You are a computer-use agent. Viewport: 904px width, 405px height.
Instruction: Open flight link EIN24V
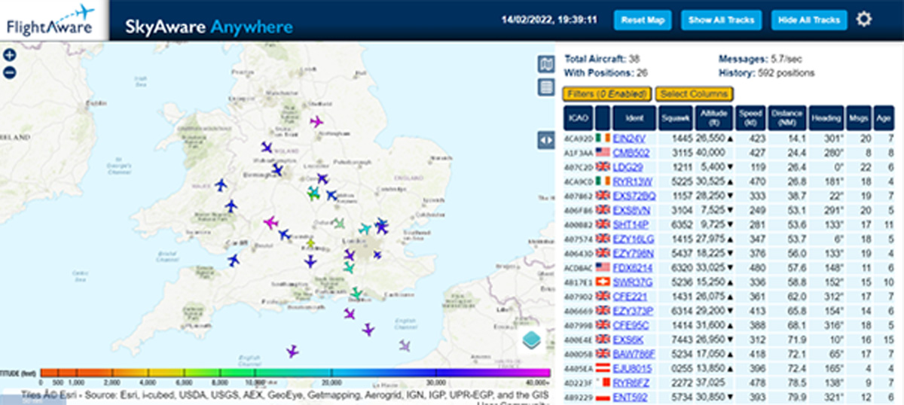click(629, 139)
